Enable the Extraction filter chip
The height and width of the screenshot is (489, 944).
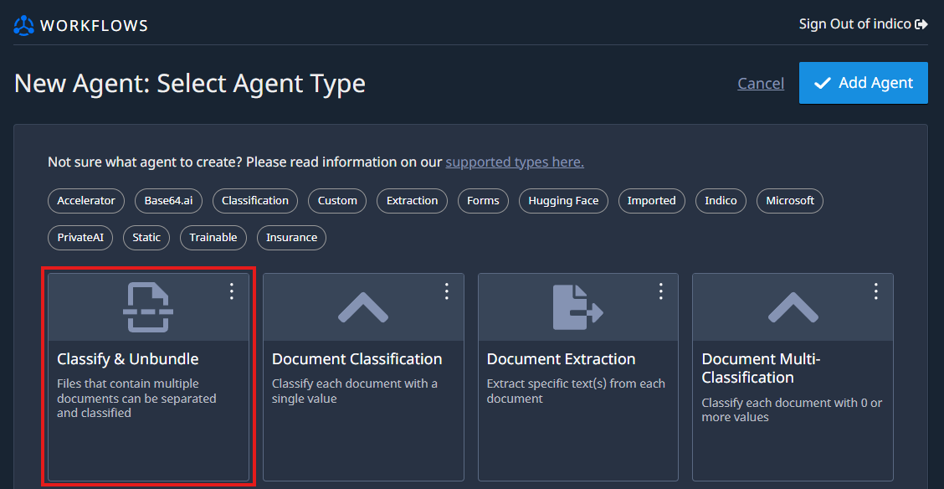click(413, 201)
